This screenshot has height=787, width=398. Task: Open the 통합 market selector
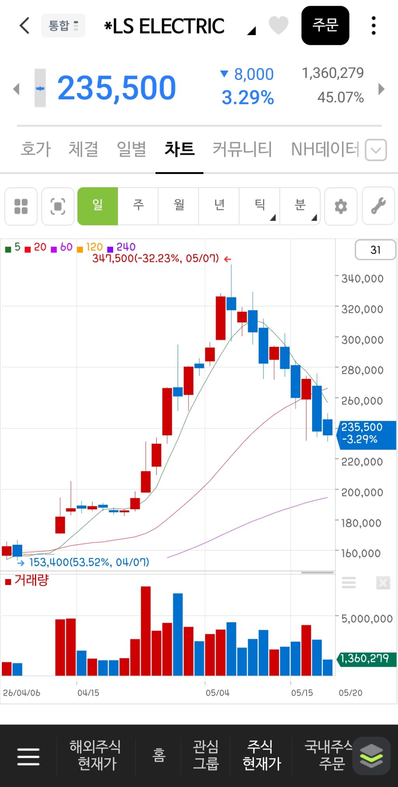[63, 26]
